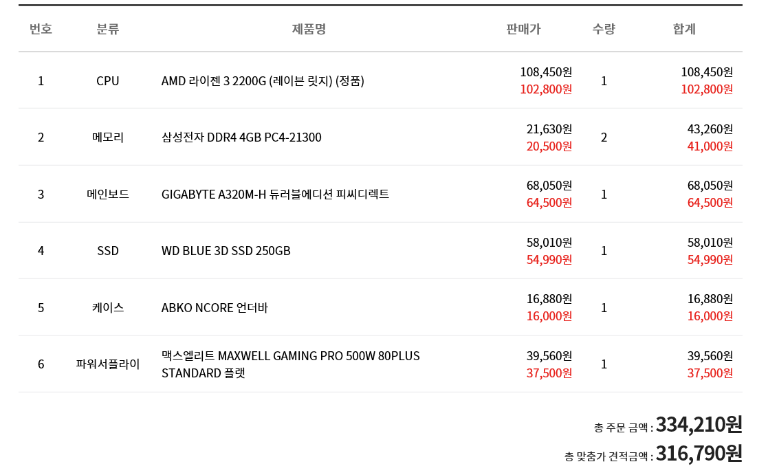Viewport: 757px width, 475px height.
Task: Click the red 102,800원 CPU sale price
Action: (x=546, y=89)
